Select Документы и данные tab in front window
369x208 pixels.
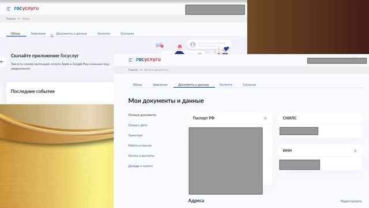click(x=194, y=84)
